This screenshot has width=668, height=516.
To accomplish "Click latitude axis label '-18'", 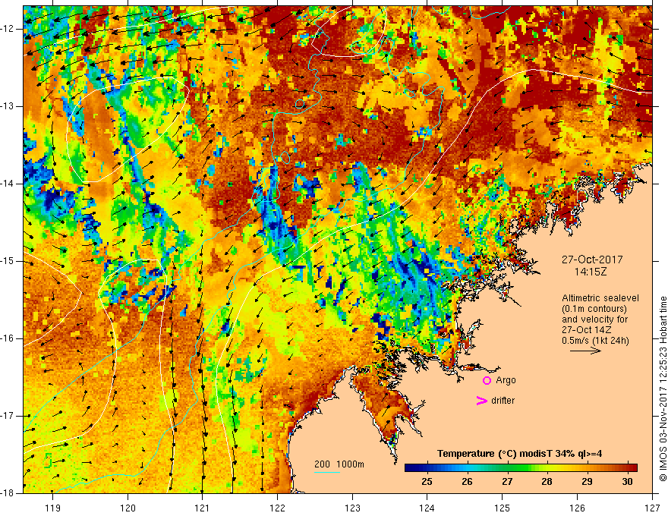I will [x=8, y=493].
